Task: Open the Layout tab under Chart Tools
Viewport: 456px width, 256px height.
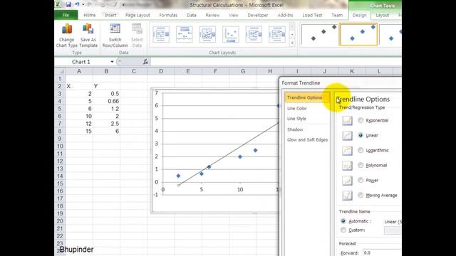Action: (382, 15)
